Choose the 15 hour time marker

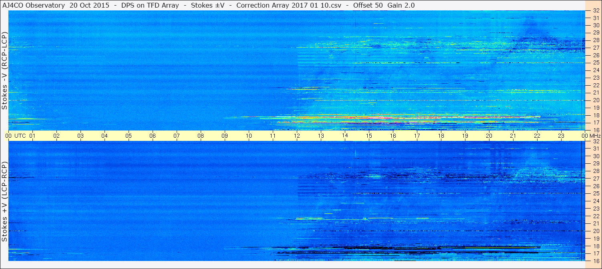point(369,136)
